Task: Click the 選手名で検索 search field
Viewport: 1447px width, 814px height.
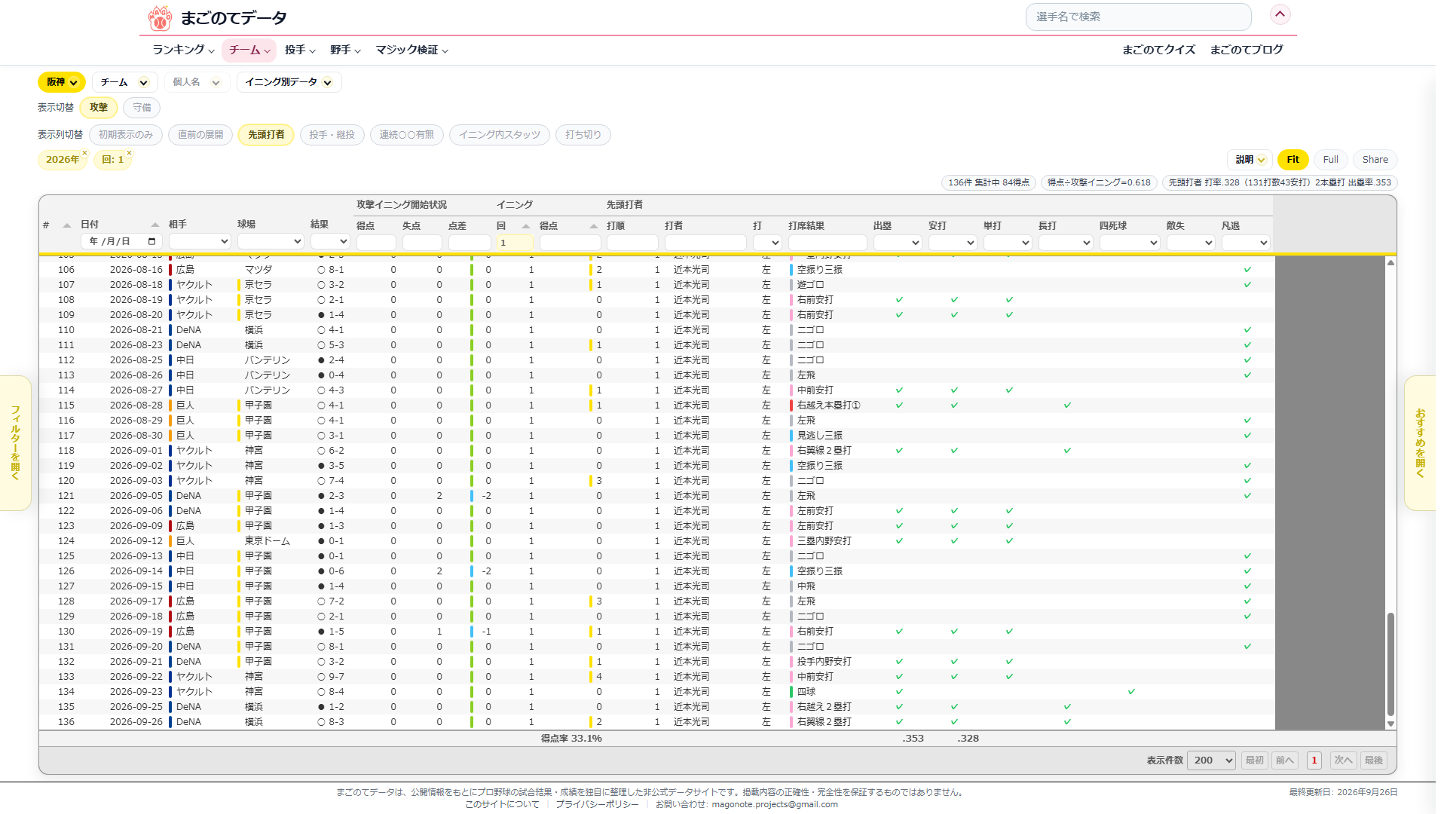Action: 1138,17
